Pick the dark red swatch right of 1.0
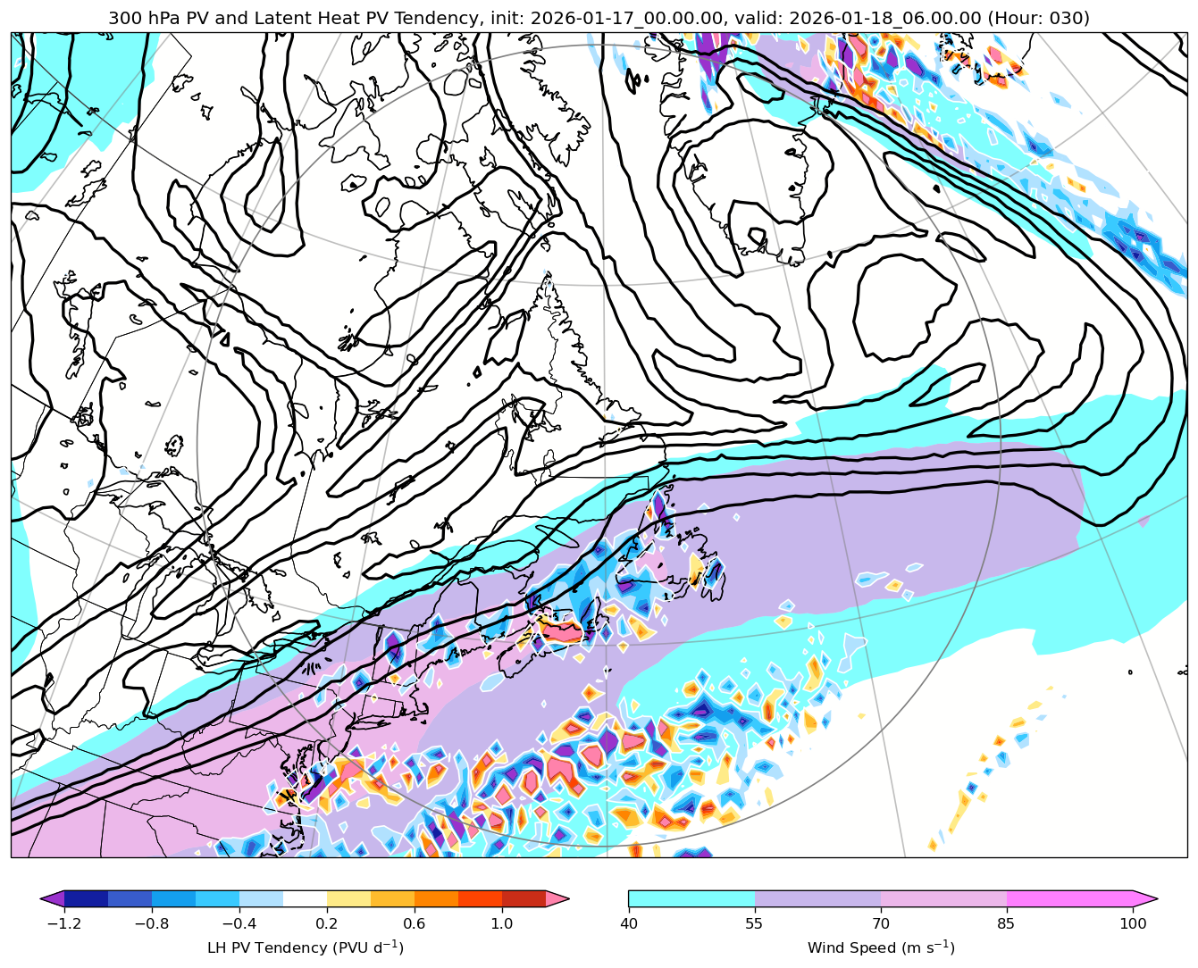This screenshot has width=1198, height=968. pyautogui.click(x=524, y=898)
